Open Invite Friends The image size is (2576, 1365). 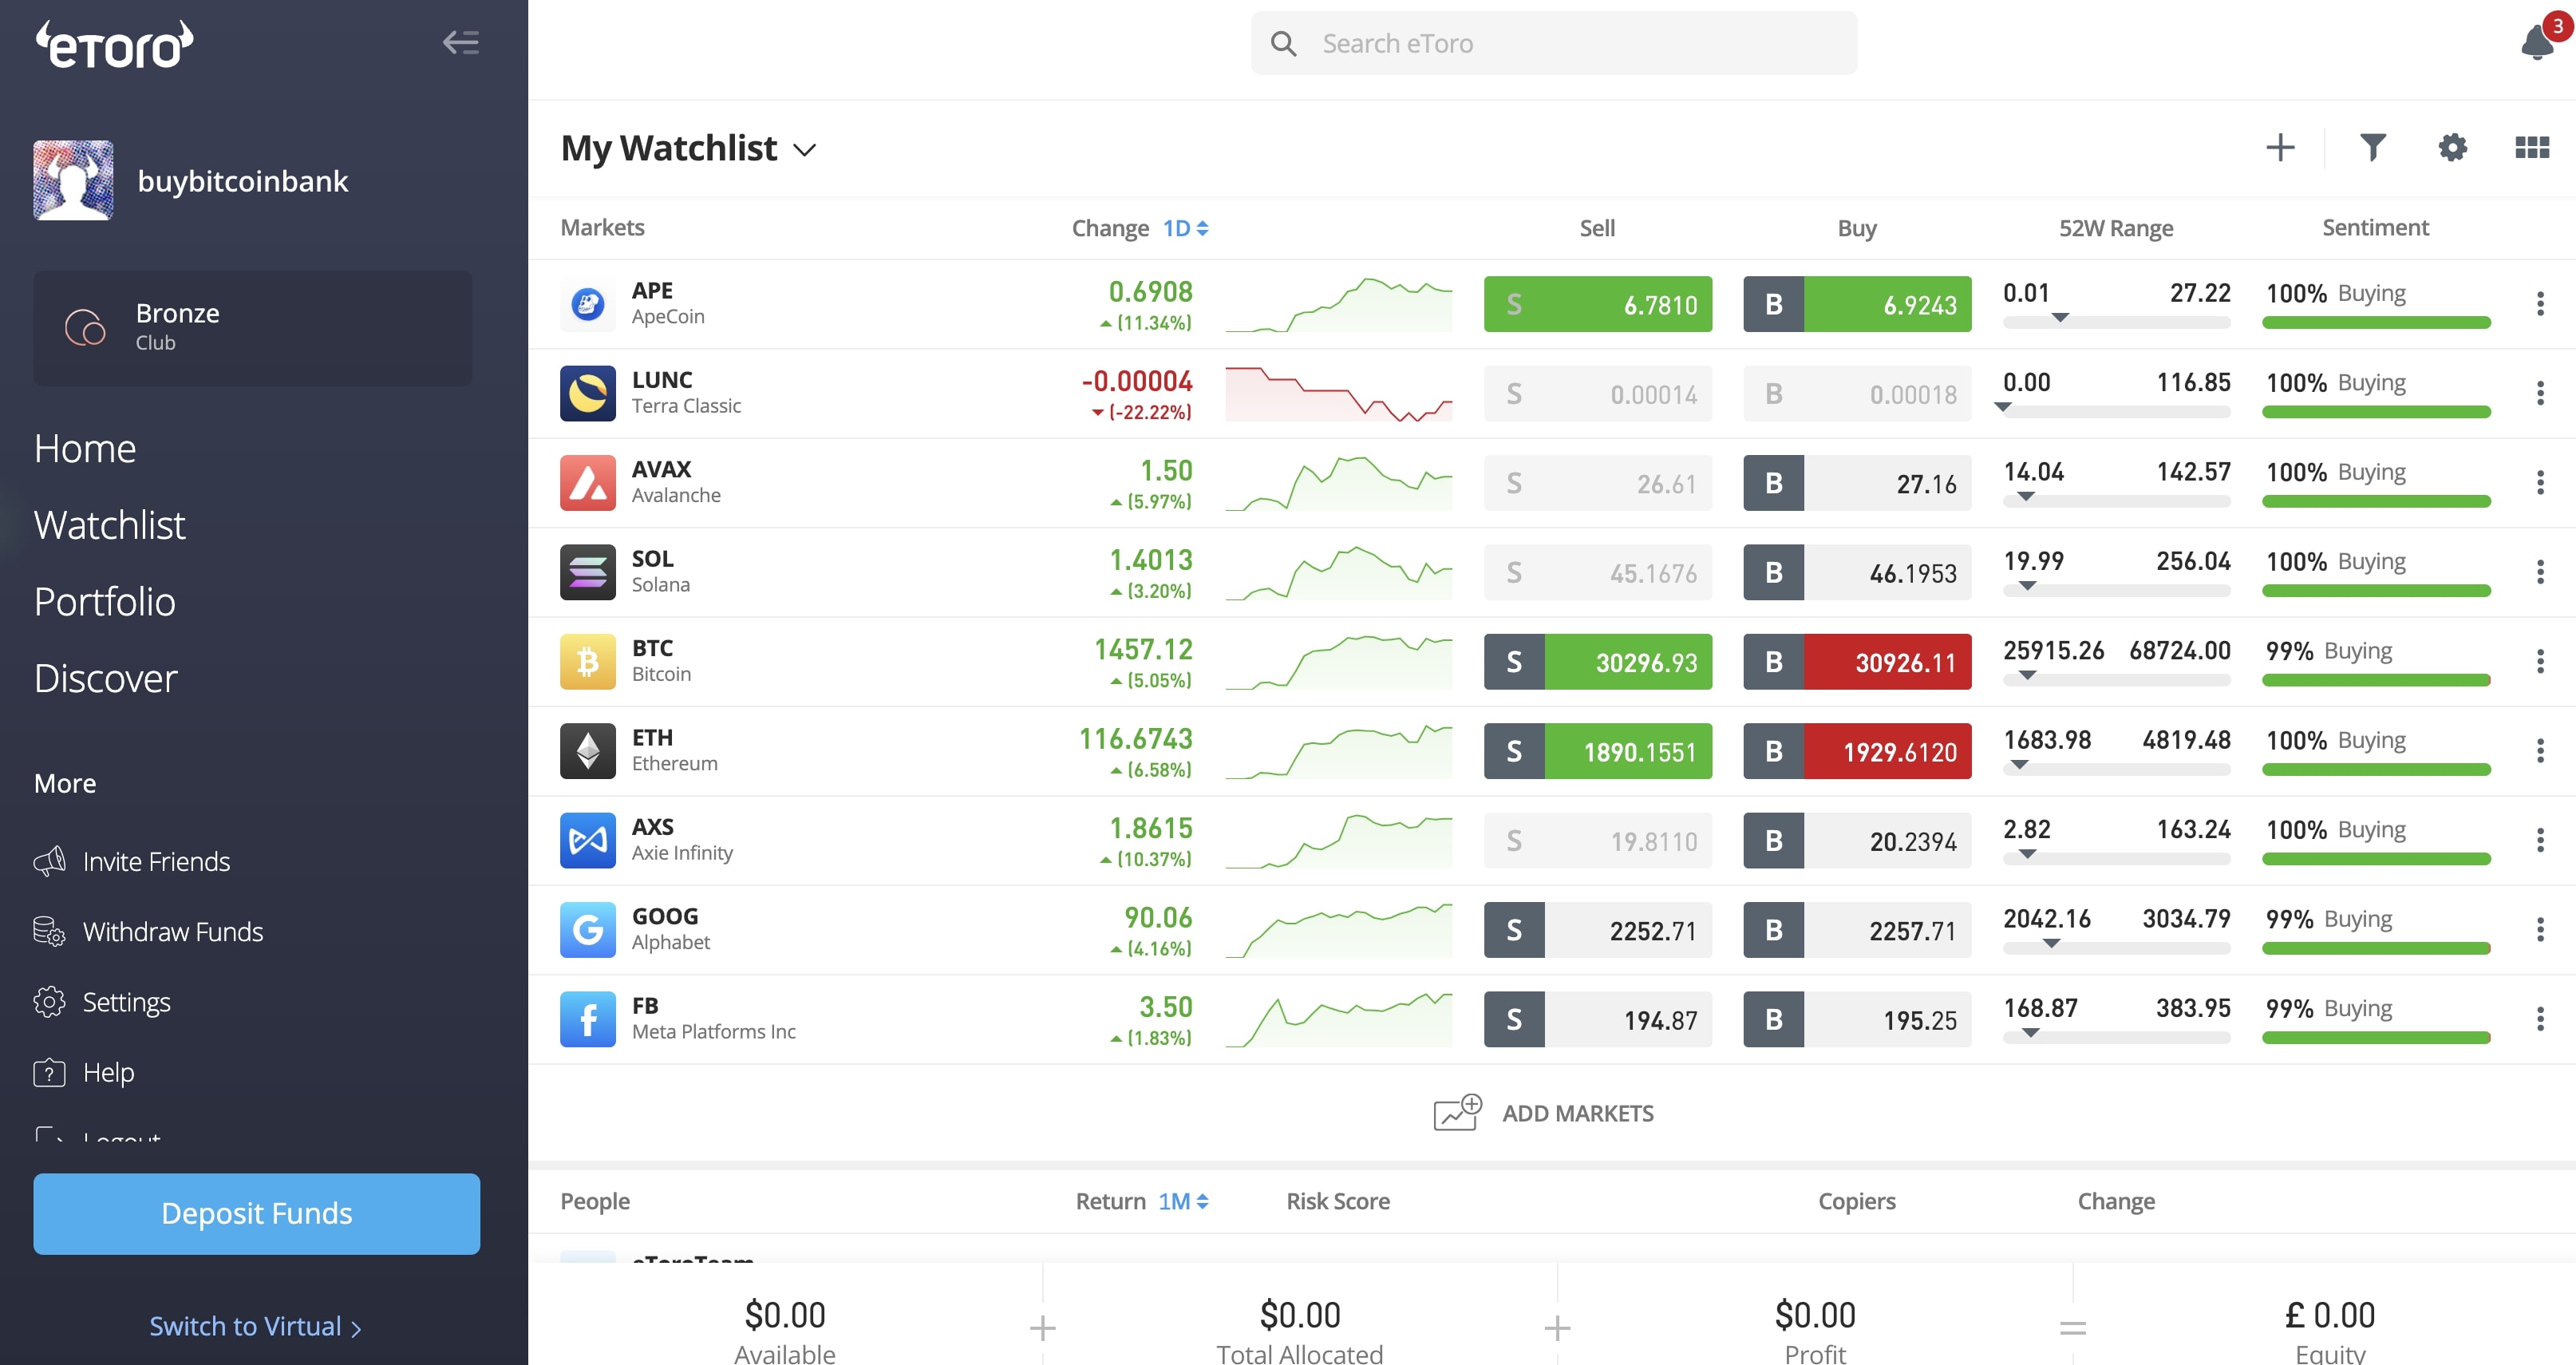point(132,861)
